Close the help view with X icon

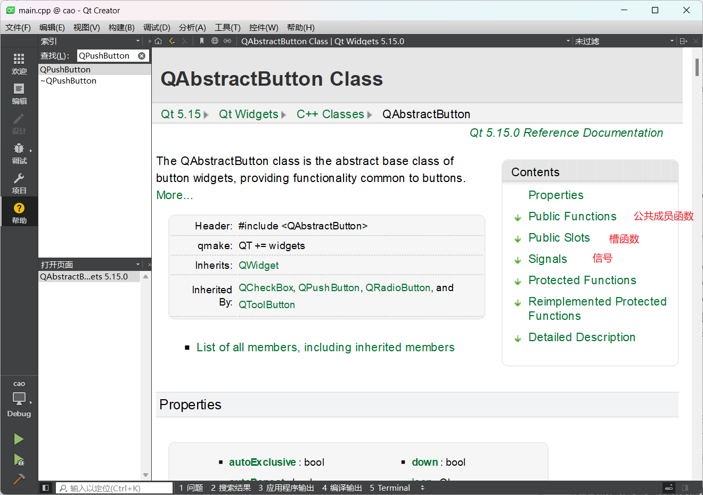pyautogui.click(x=696, y=41)
